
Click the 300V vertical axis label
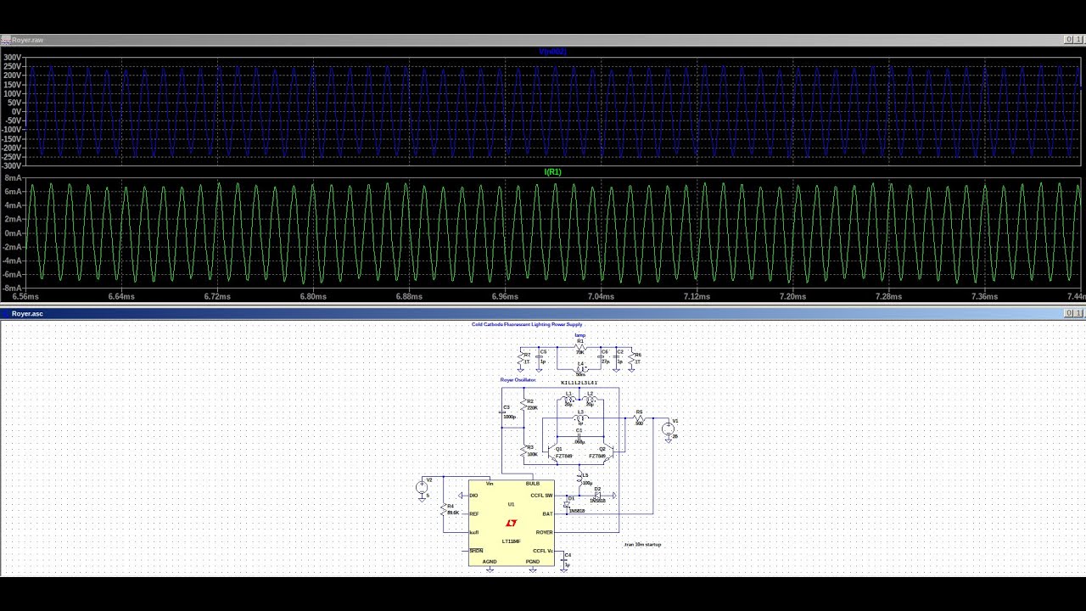pyautogui.click(x=13, y=58)
